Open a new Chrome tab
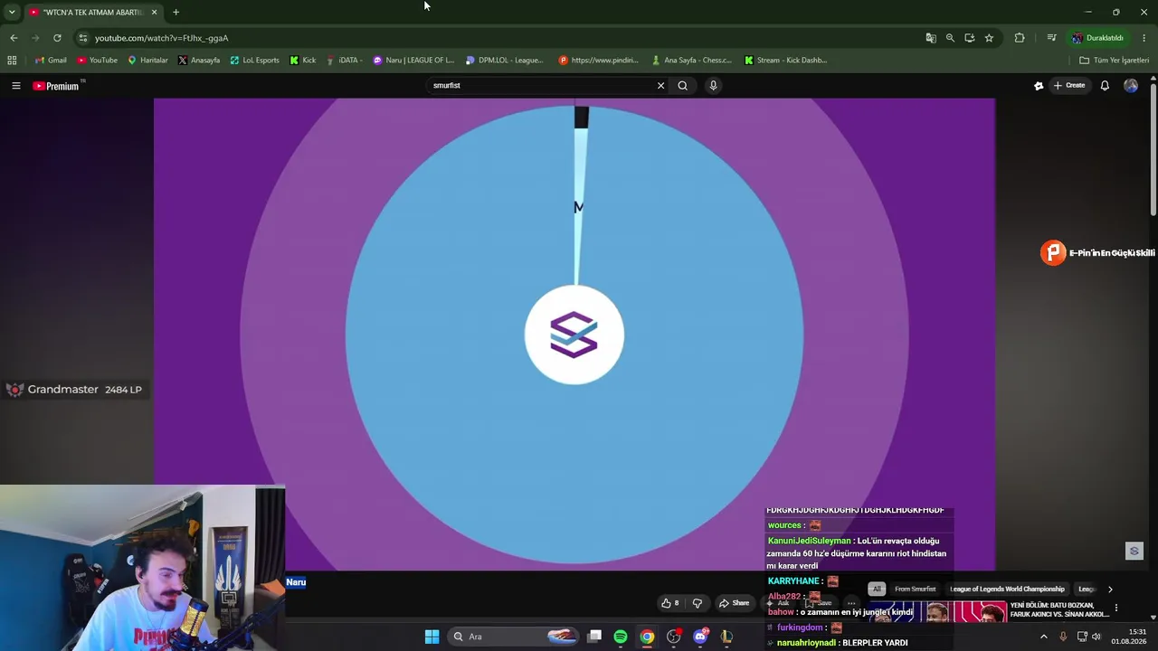 coord(176,12)
